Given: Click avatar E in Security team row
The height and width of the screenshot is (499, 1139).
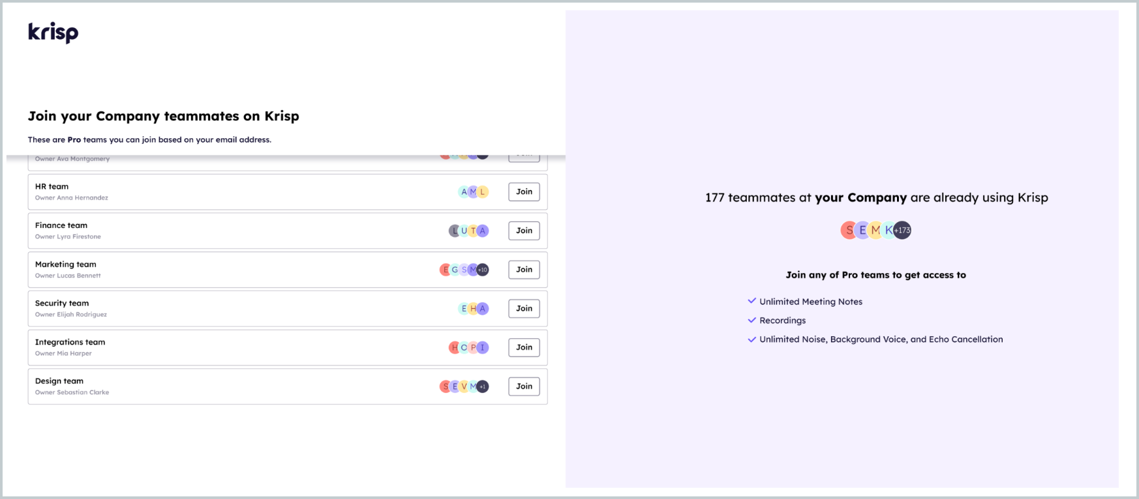Looking at the screenshot, I should (x=464, y=309).
